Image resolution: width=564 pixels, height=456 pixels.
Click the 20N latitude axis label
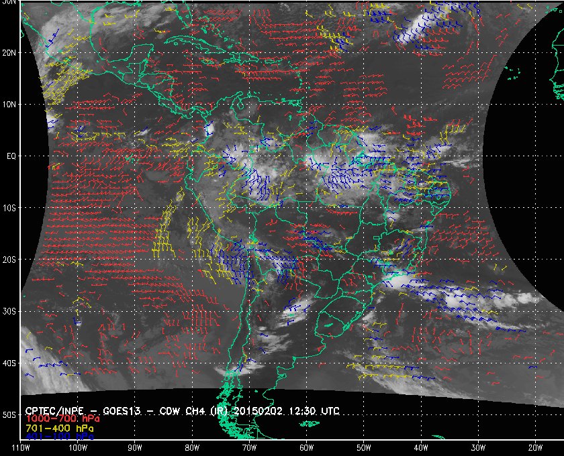9,52
